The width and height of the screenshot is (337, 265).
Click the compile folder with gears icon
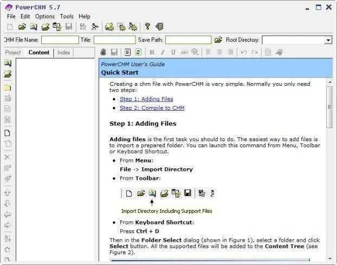(109, 27)
